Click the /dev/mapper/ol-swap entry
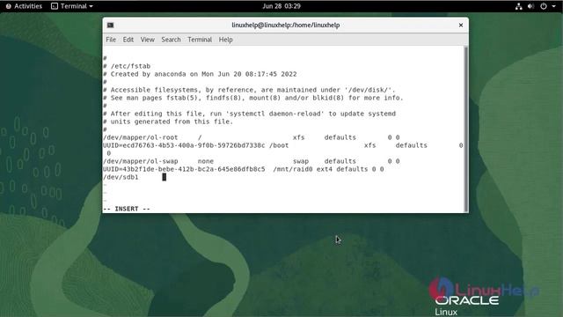 252,161
